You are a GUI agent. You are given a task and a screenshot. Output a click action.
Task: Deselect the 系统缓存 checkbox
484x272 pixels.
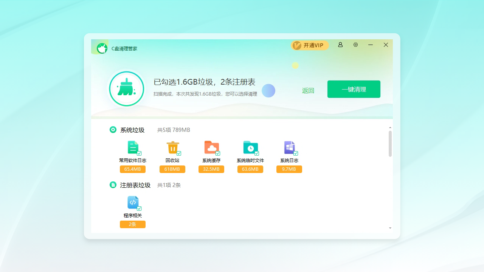[218, 153]
